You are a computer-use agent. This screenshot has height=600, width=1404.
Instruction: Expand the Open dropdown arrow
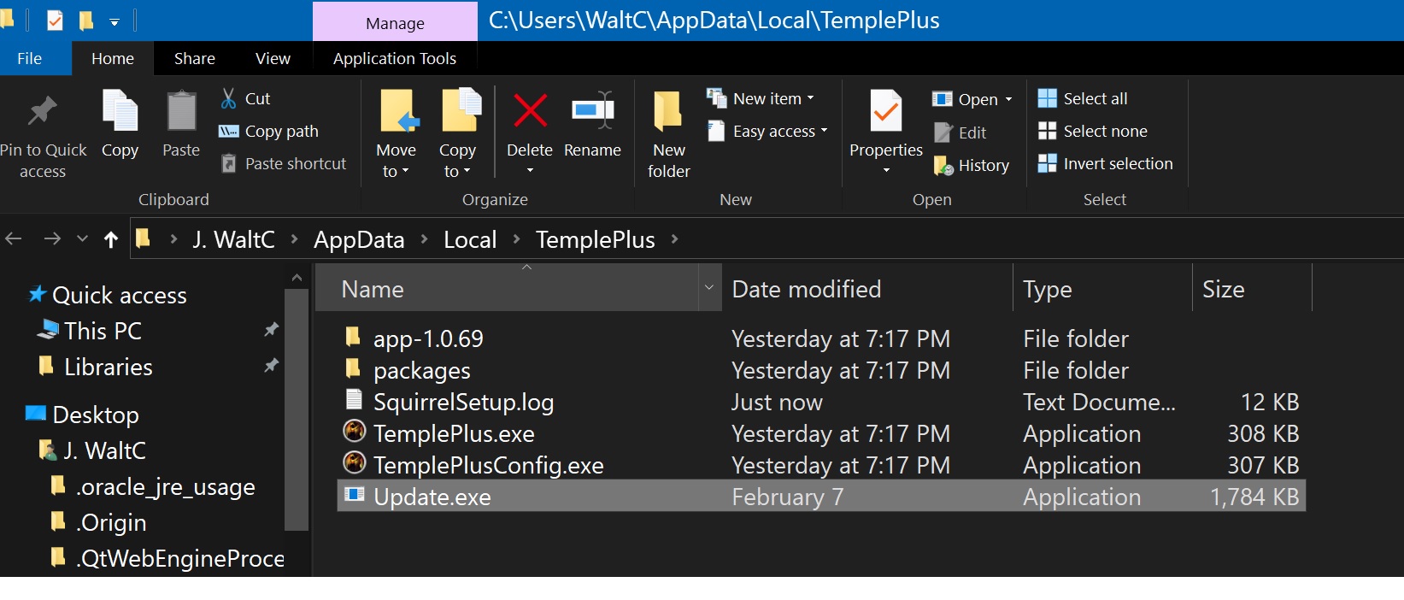point(1008,99)
